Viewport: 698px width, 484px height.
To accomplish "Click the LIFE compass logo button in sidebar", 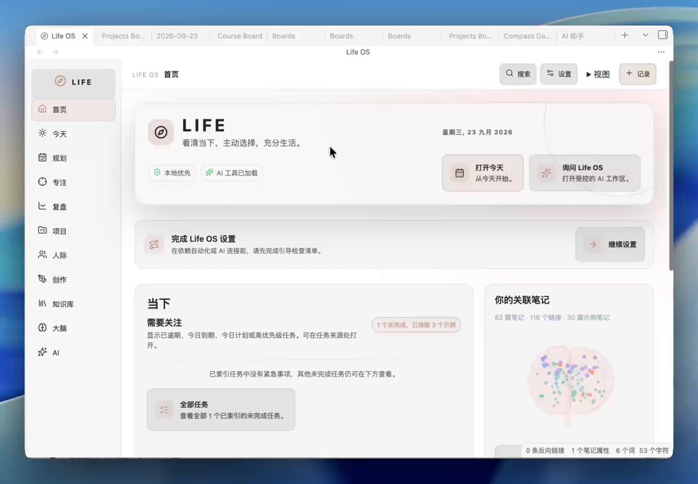I will click(73, 81).
